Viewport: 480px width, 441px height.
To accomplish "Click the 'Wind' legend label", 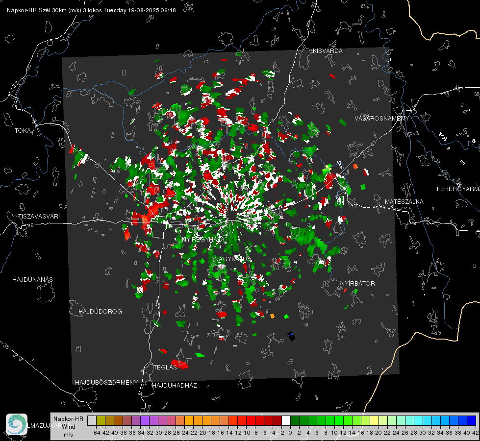I will coord(69,427).
